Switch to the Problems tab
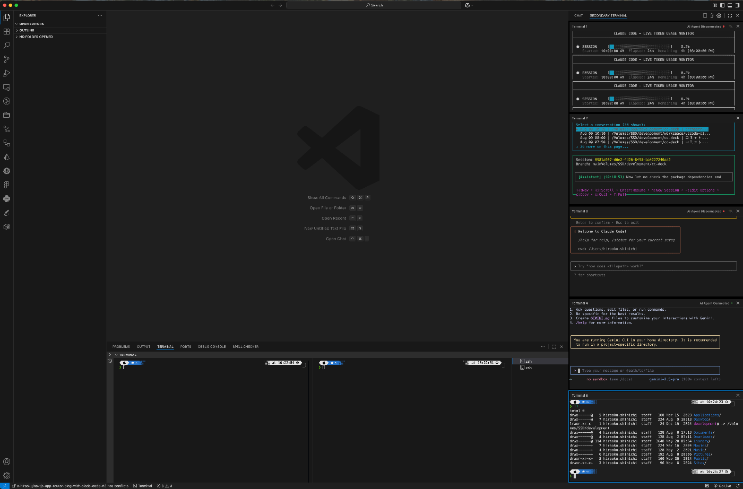Screen dimensions: 743x489 pyautogui.click(x=121, y=347)
